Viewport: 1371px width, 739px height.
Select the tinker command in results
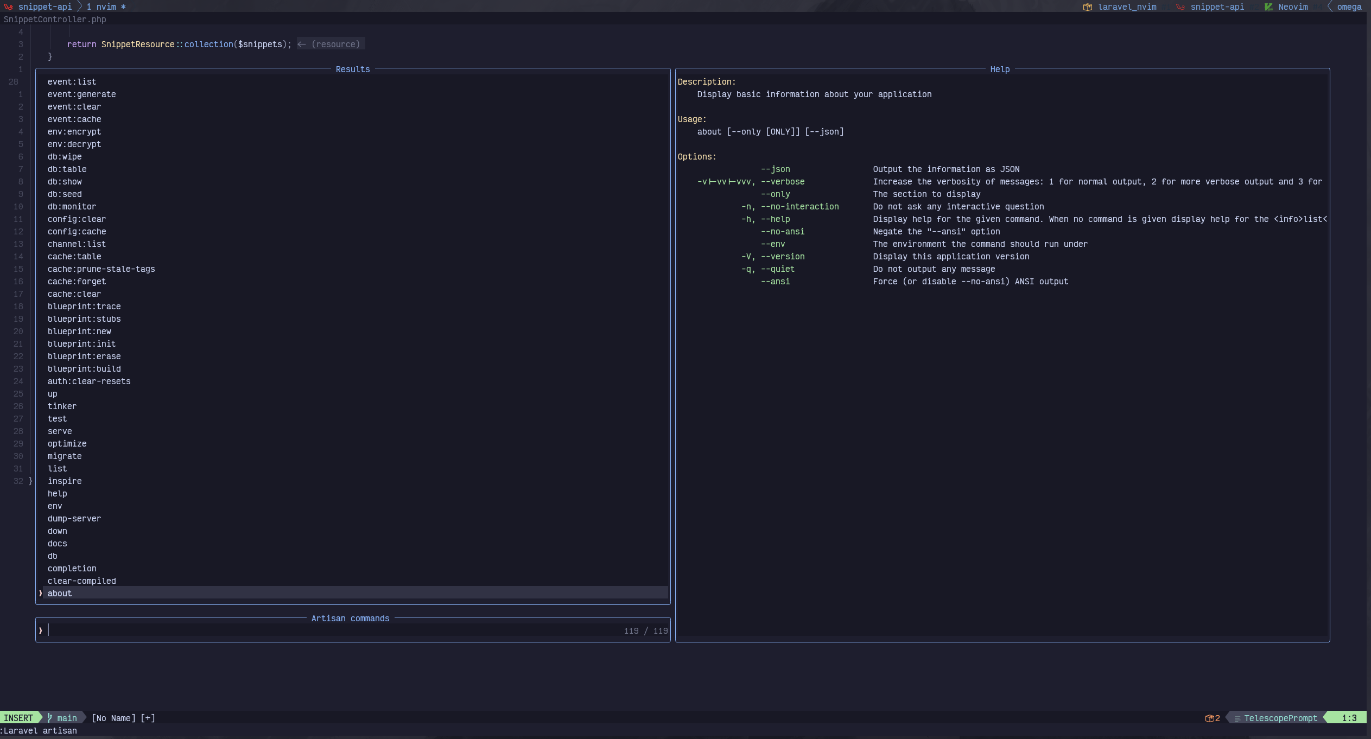pyautogui.click(x=62, y=406)
